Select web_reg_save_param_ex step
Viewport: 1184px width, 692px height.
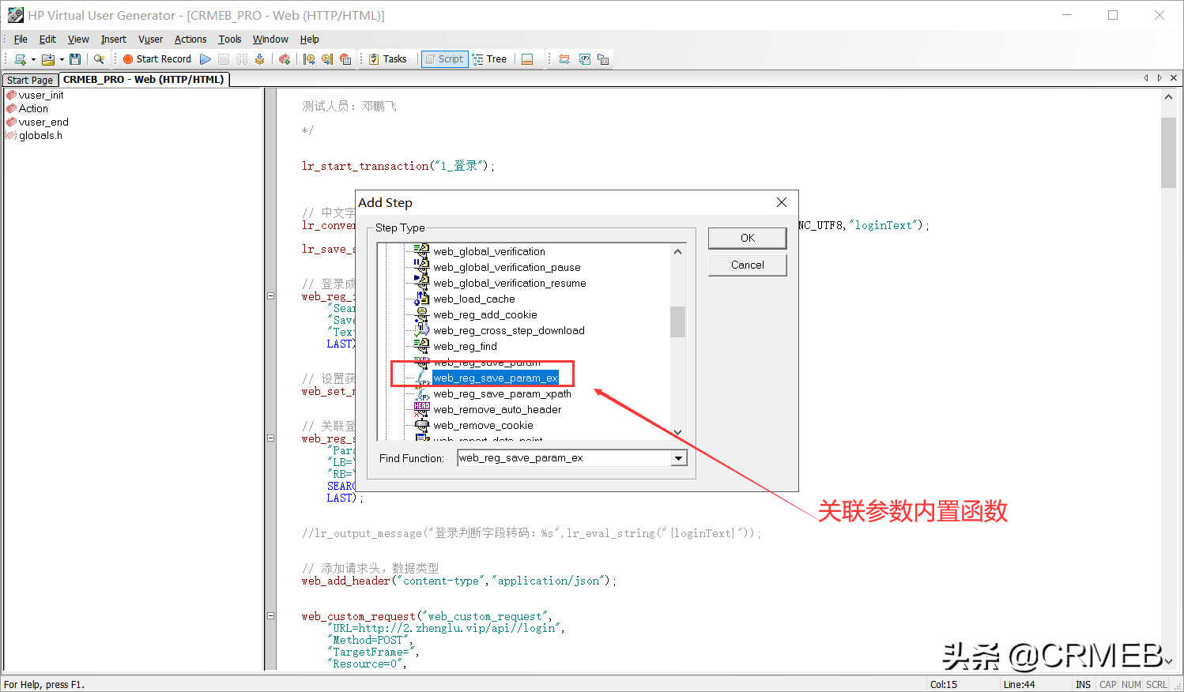[x=496, y=378]
